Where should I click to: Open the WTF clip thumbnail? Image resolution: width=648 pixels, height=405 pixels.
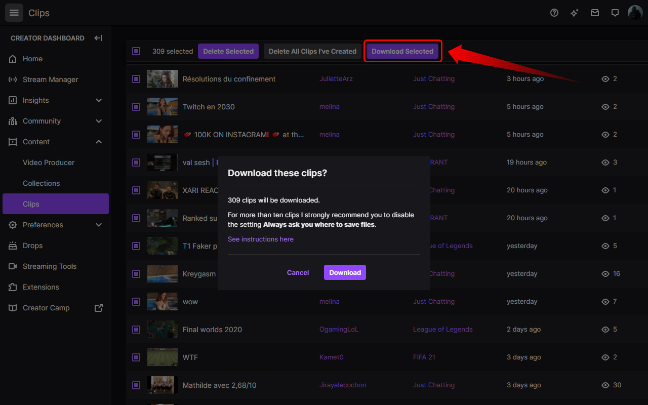coord(163,357)
